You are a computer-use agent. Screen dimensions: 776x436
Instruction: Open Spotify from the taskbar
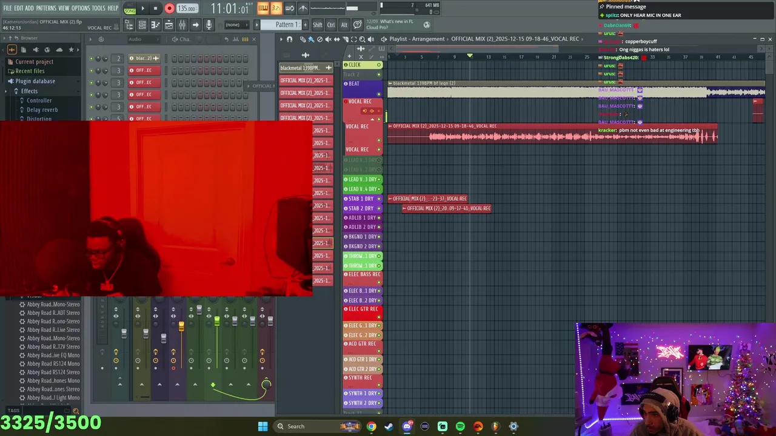[x=460, y=426]
